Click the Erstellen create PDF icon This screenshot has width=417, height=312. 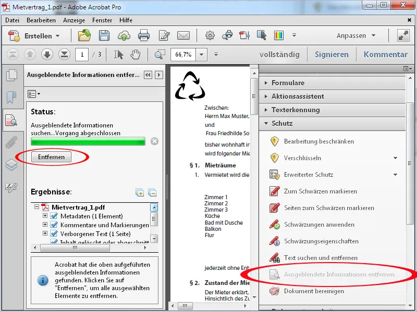(x=14, y=35)
